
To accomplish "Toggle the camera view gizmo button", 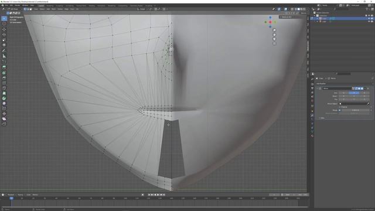I will coord(274,39).
